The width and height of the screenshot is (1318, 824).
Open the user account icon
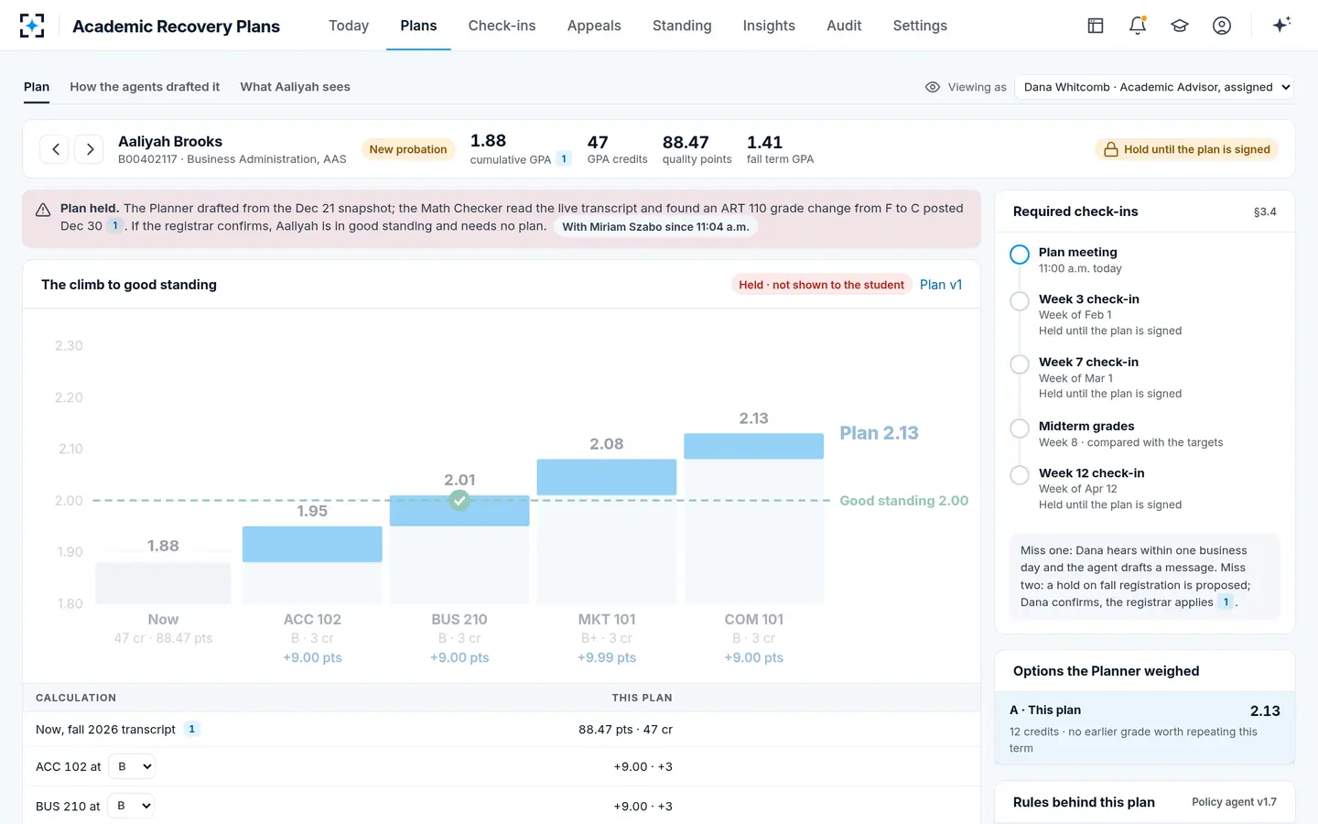(x=1222, y=26)
